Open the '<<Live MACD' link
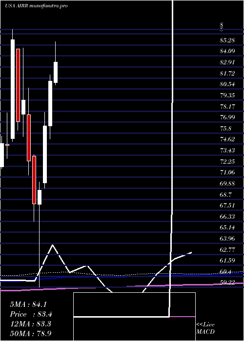The height and width of the screenshot is (341, 244). point(205,328)
